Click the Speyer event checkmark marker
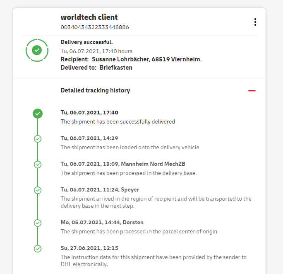This screenshot has height=274, width=283. coord(38,190)
